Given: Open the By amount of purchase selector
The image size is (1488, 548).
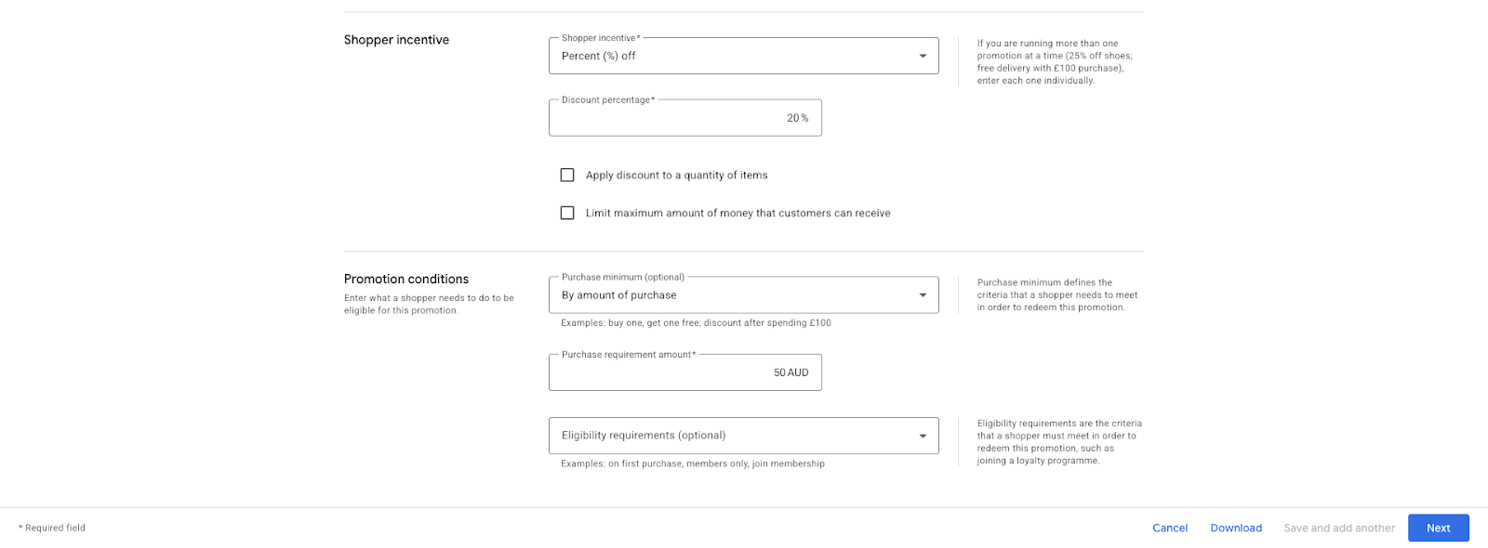Looking at the screenshot, I should coord(725,295).
